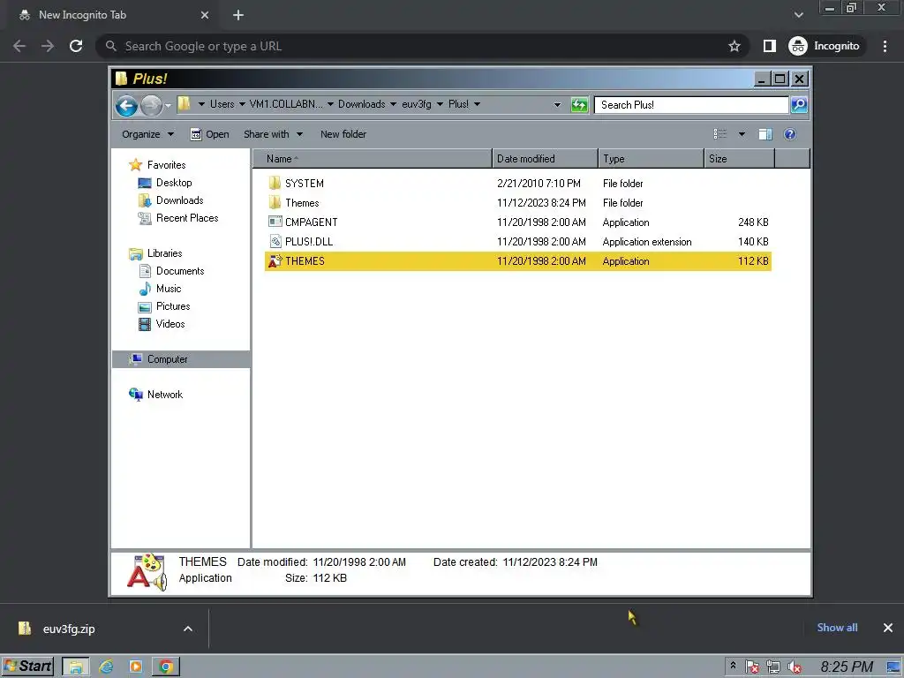Click Downloads in breadcrumb path
This screenshot has height=678, width=904.
point(361,104)
